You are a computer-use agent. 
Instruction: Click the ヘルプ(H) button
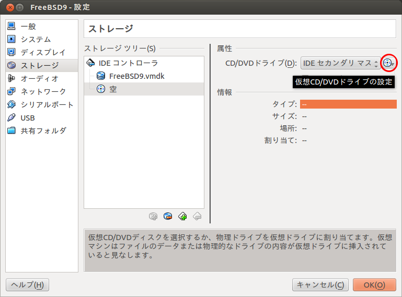[27, 284]
